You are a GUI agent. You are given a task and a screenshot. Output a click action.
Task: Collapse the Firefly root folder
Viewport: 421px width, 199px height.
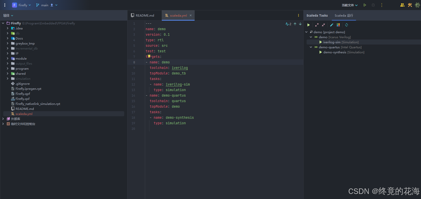tap(3, 23)
